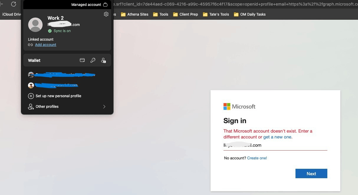358x195 pixels.
Task: Click the email input field on the sign-in form
Action: [x=275, y=145]
